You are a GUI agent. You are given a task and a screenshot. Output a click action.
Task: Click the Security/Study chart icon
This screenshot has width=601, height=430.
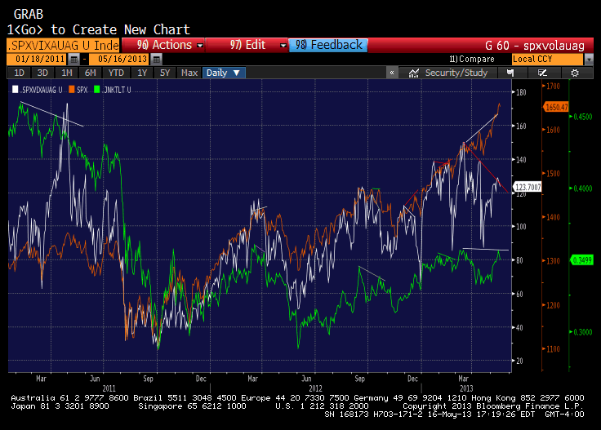point(413,73)
